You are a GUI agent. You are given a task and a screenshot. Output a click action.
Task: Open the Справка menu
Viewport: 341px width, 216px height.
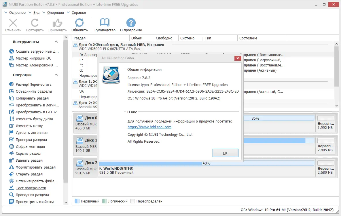point(79,12)
